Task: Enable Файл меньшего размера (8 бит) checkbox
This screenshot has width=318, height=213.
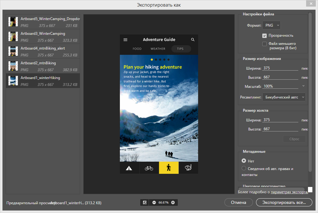Action: coord(264,44)
